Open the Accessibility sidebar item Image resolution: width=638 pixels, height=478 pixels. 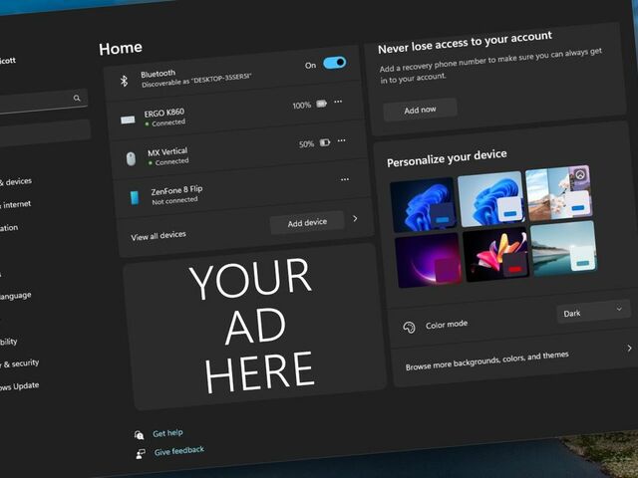click(x=9, y=342)
